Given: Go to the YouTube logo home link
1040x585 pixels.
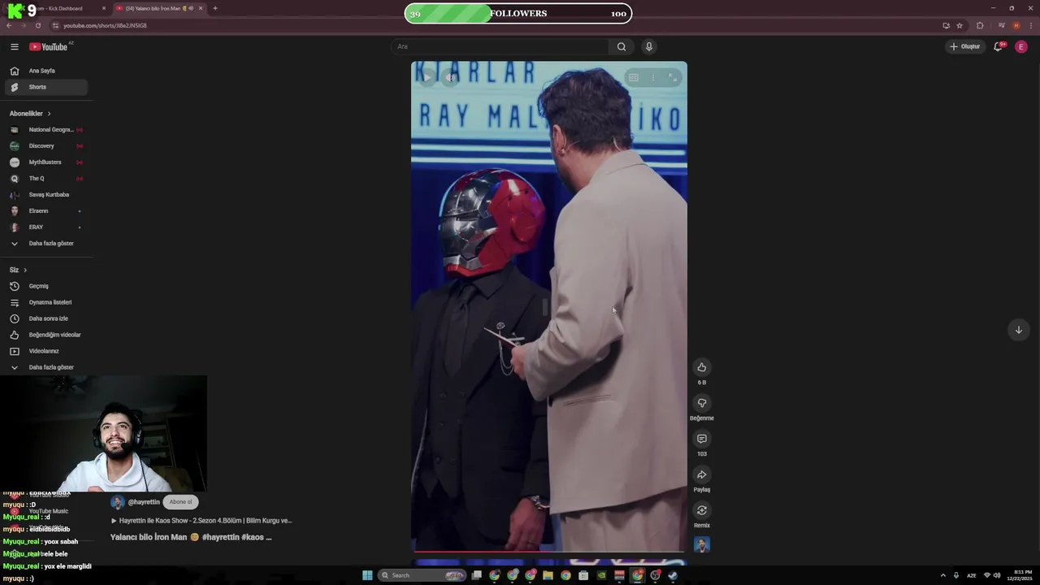Looking at the screenshot, I should [49, 46].
